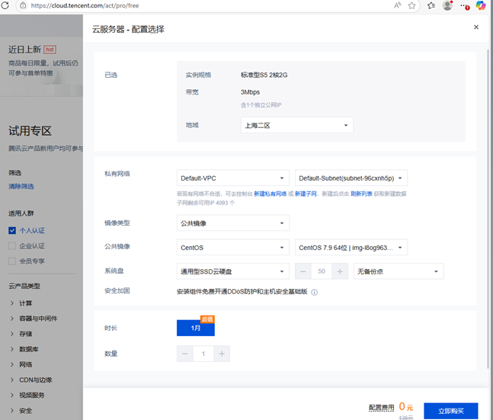Click the 立即购买 button

point(451,411)
